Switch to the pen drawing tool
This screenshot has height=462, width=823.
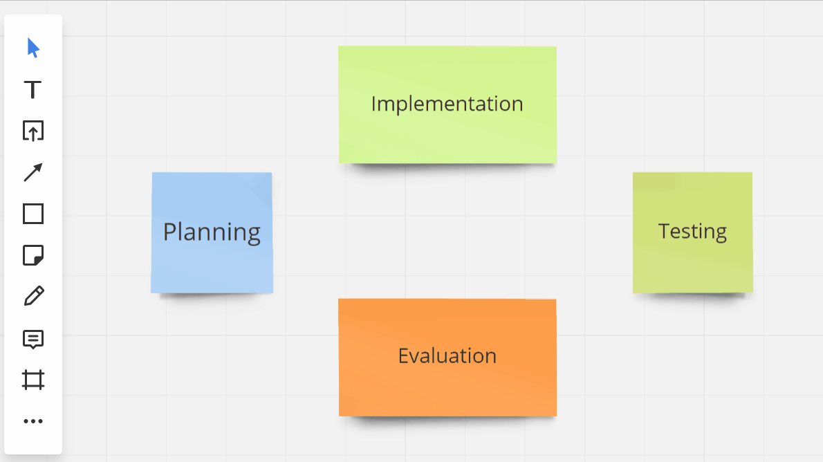[x=33, y=296]
